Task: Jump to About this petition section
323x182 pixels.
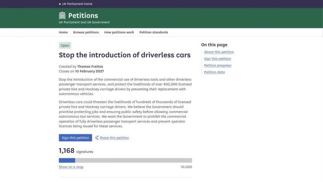Action: (219, 52)
